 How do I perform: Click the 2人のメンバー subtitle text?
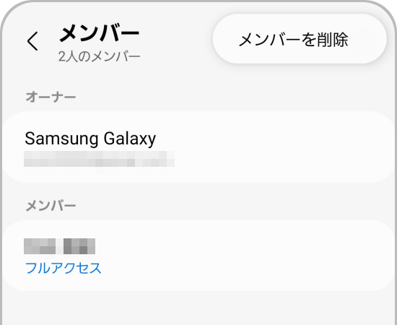coord(99,56)
